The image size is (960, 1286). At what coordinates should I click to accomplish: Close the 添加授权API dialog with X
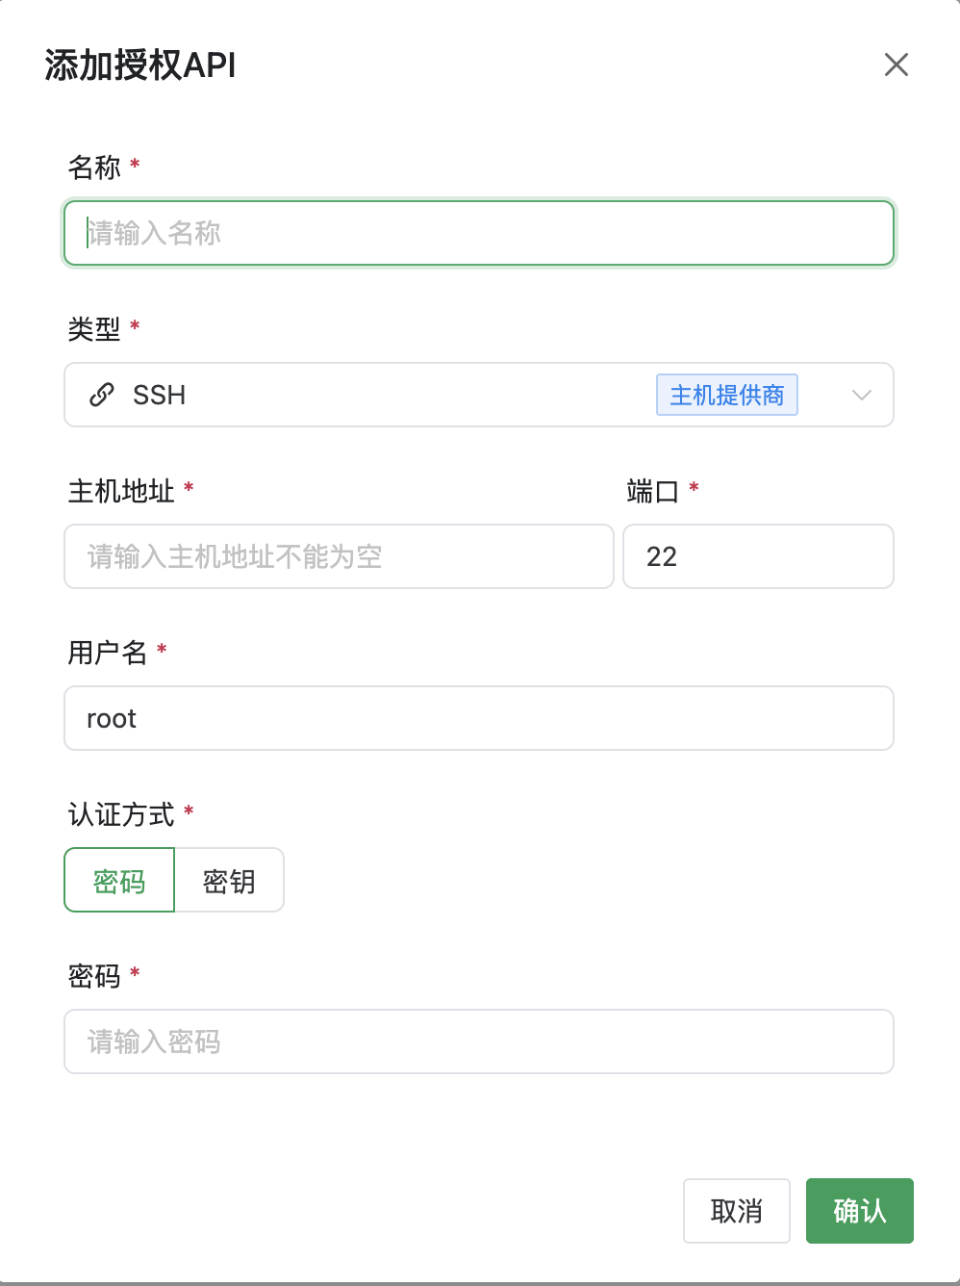[x=896, y=64]
